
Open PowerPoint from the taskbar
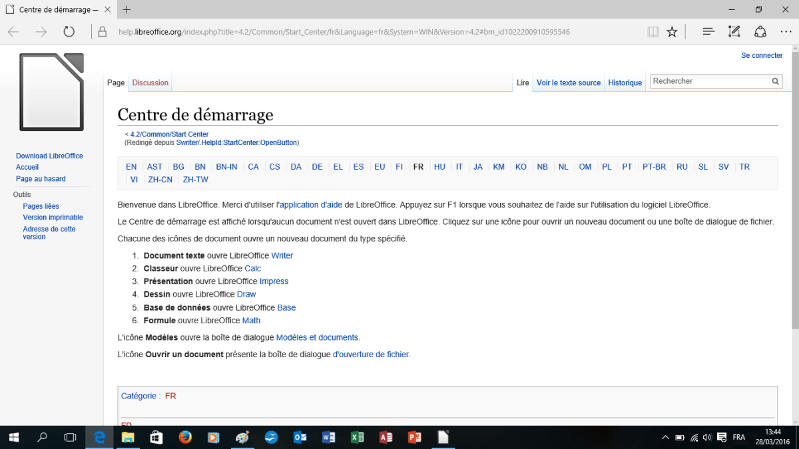[414, 437]
